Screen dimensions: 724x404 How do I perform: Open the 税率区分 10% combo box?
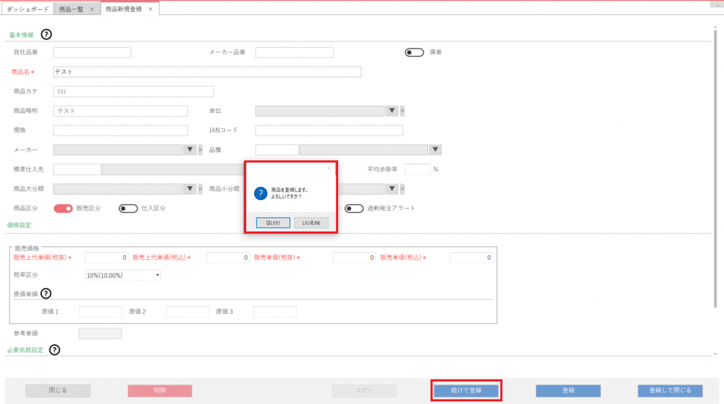123,275
